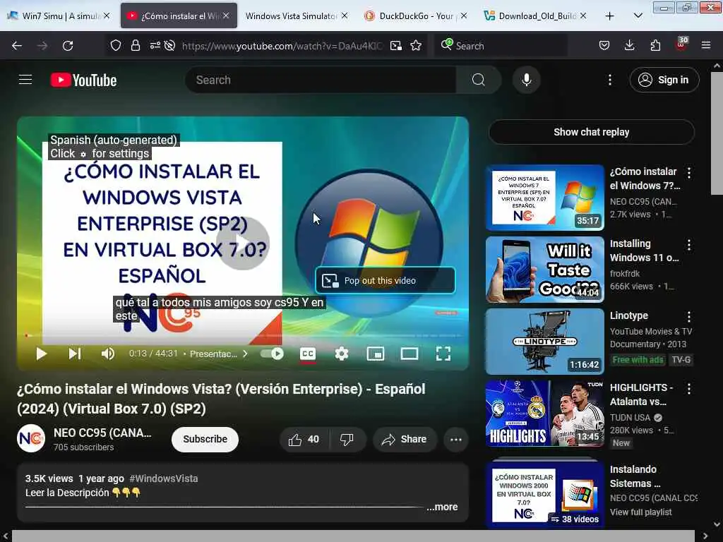The width and height of the screenshot is (723, 542).
Task: Dislike the video thumbs down button
Action: [x=347, y=439]
